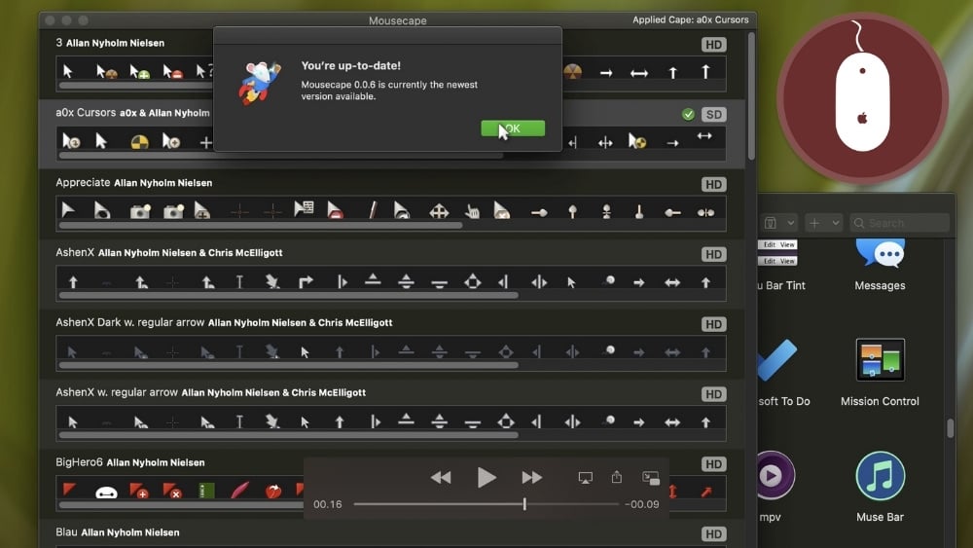Click the SD badge on a0x Cursors
This screenshot has height=548, width=973.
point(714,115)
